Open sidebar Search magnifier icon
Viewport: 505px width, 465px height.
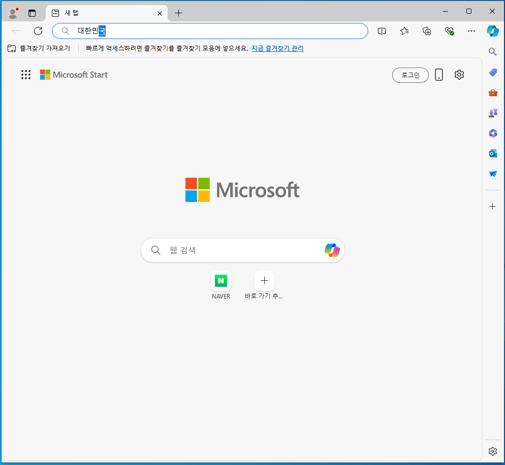492,52
